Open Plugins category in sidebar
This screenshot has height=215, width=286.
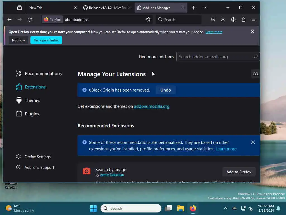(x=27, y=114)
